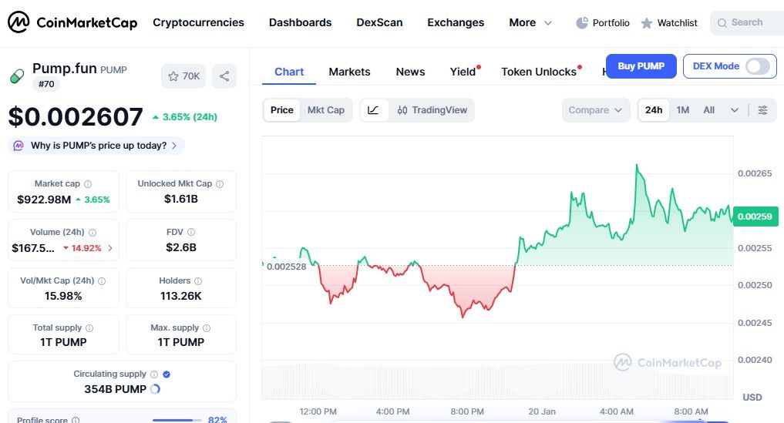Screen dimensions: 784x423
Task: Switch chart to Price view
Action: [x=282, y=110]
